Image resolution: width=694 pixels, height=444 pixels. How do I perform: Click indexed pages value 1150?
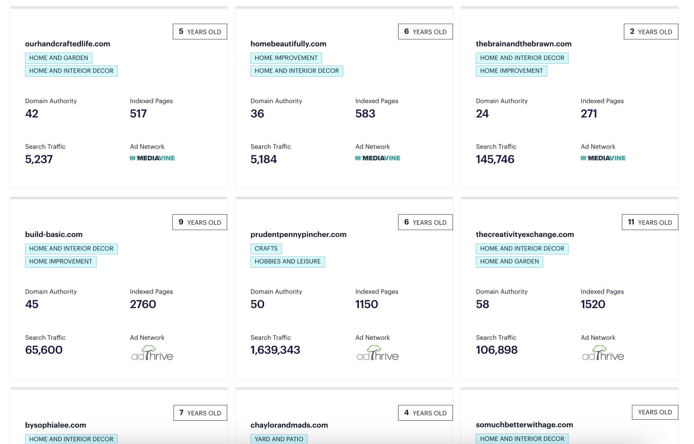367,304
